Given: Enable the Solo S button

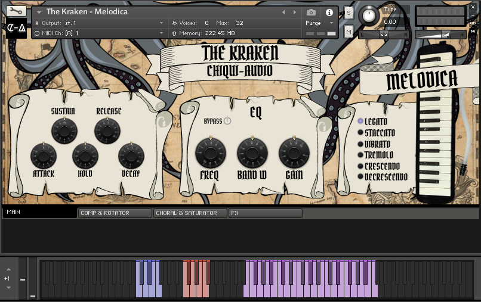Looking at the screenshot, I should tap(349, 13).
